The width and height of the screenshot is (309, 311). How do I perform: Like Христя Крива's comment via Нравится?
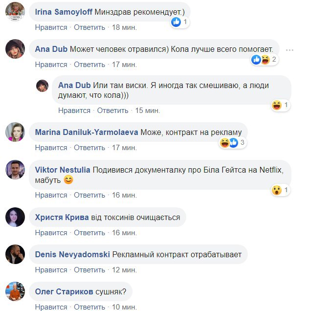tap(51, 233)
